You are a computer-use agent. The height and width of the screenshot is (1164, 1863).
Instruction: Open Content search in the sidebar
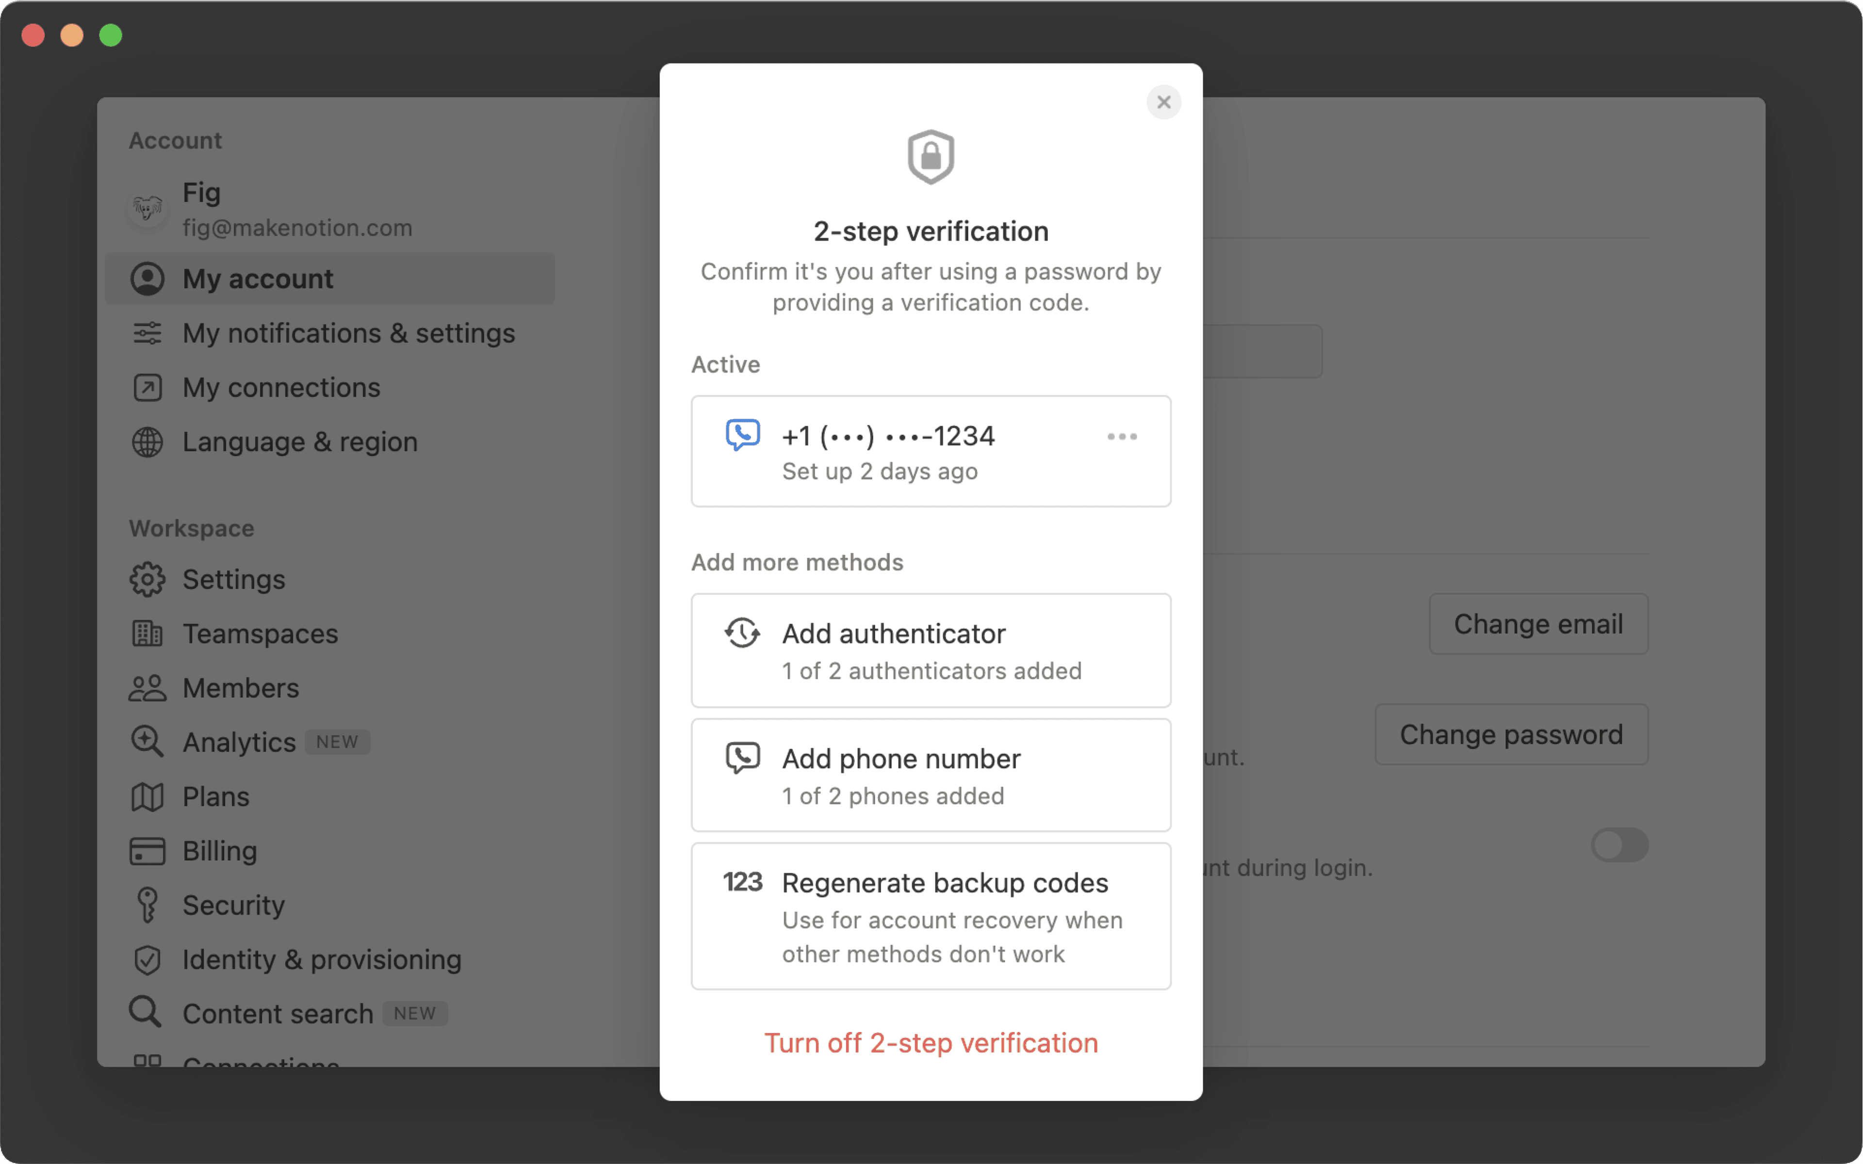[277, 1013]
